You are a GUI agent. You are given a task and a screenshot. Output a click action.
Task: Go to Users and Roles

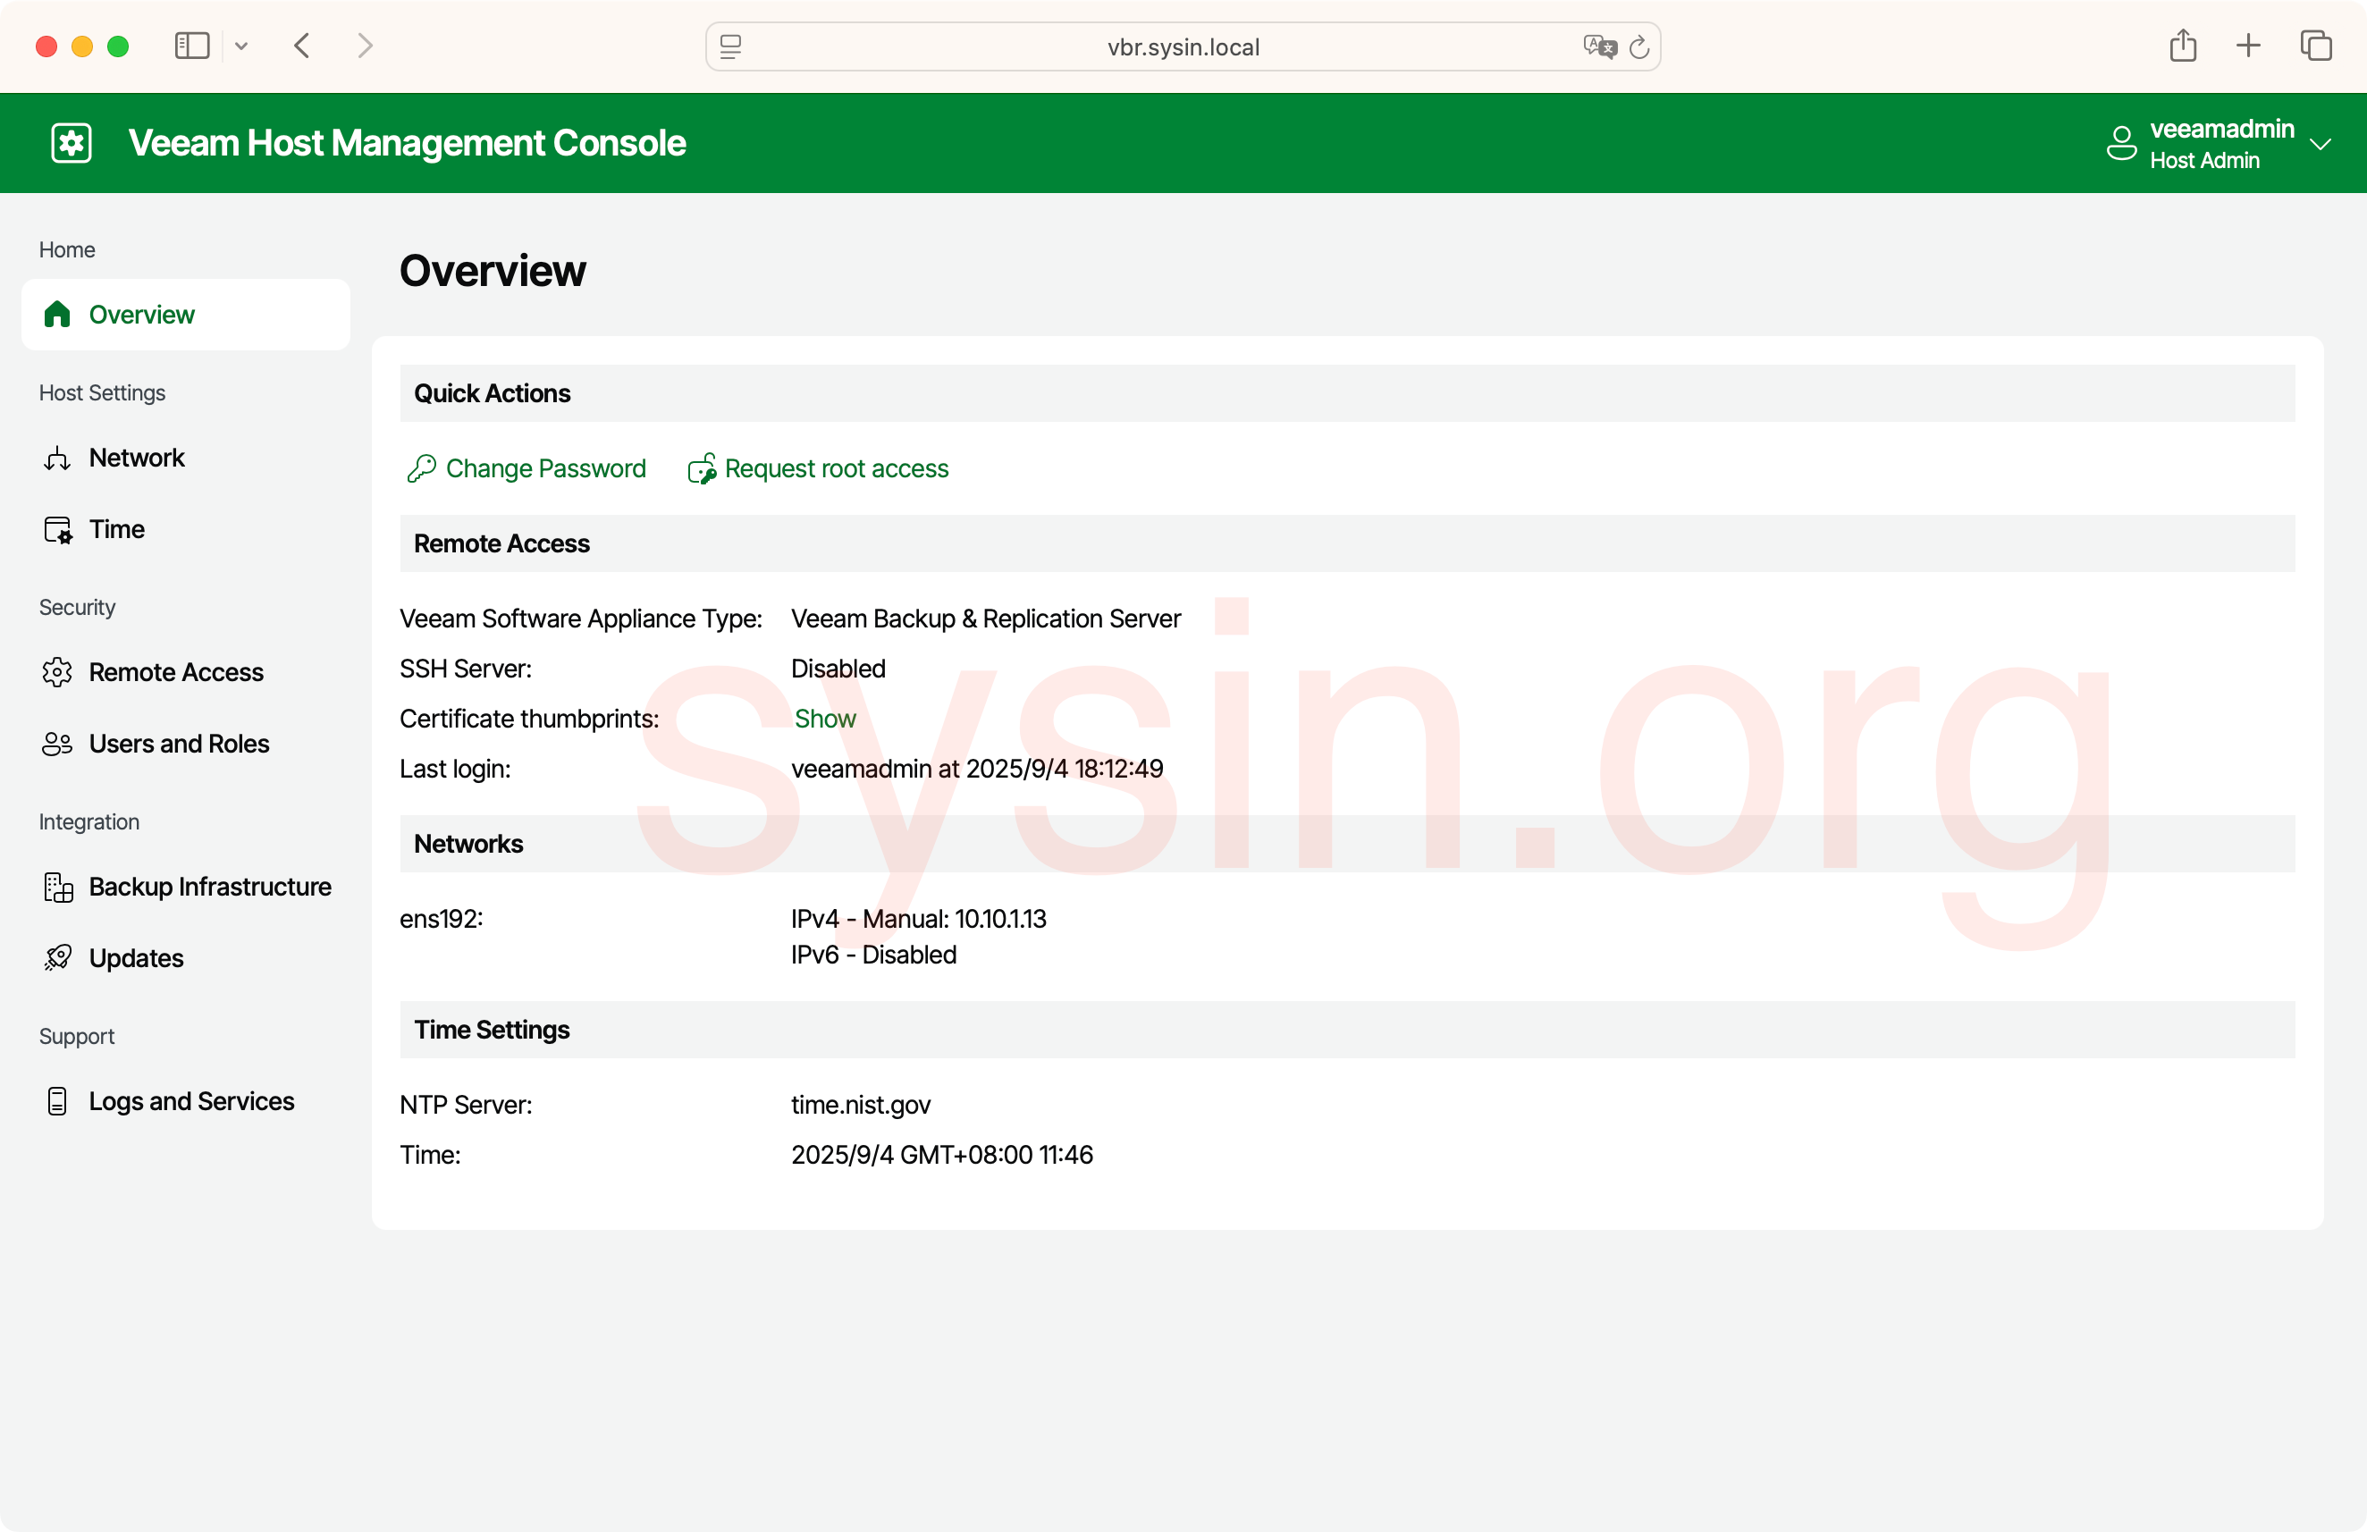point(179,744)
